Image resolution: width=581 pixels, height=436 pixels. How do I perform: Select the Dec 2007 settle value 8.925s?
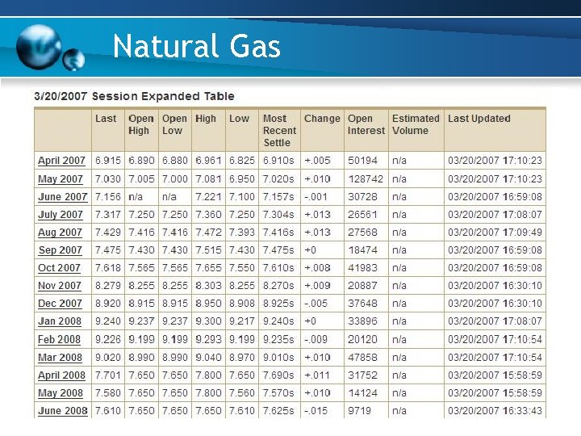click(x=278, y=304)
